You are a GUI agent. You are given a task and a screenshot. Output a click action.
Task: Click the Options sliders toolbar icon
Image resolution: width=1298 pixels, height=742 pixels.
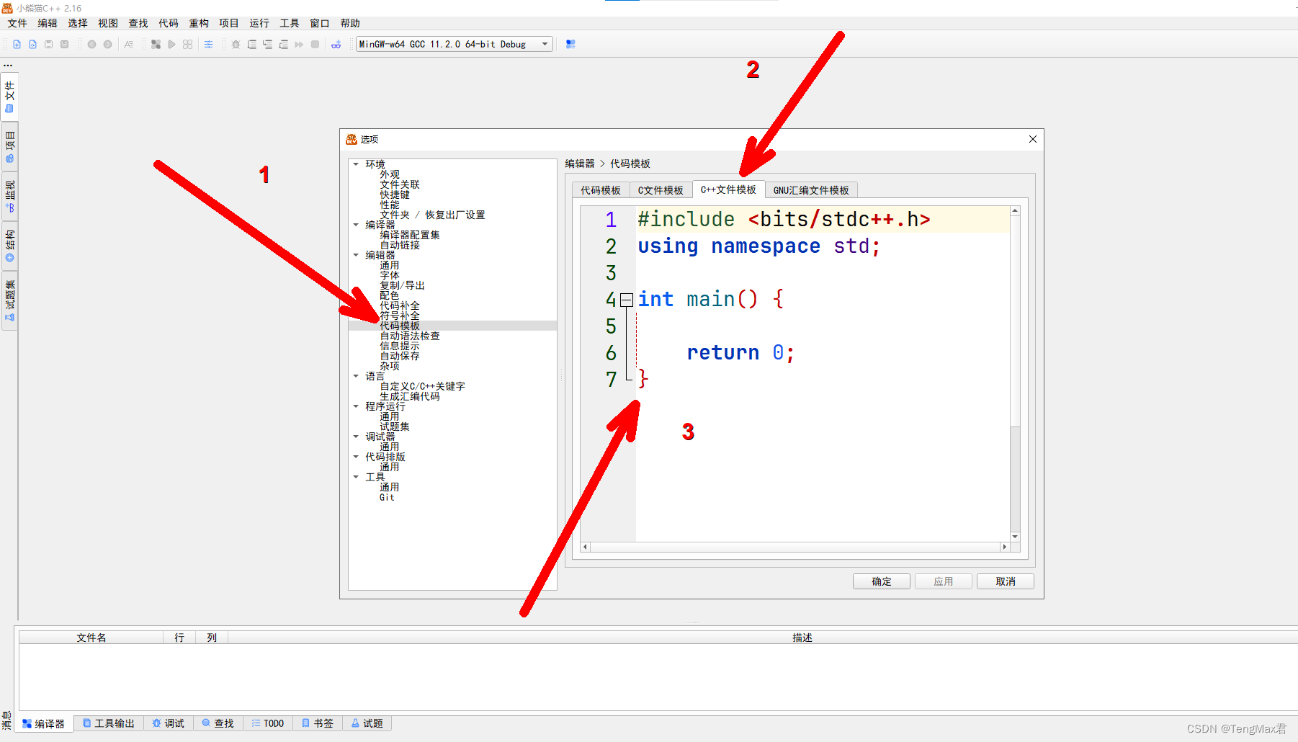[x=209, y=45]
